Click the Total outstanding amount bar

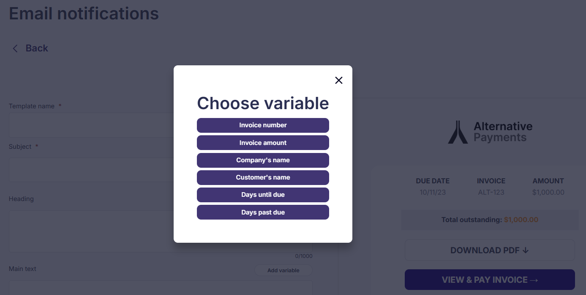pyautogui.click(x=490, y=220)
